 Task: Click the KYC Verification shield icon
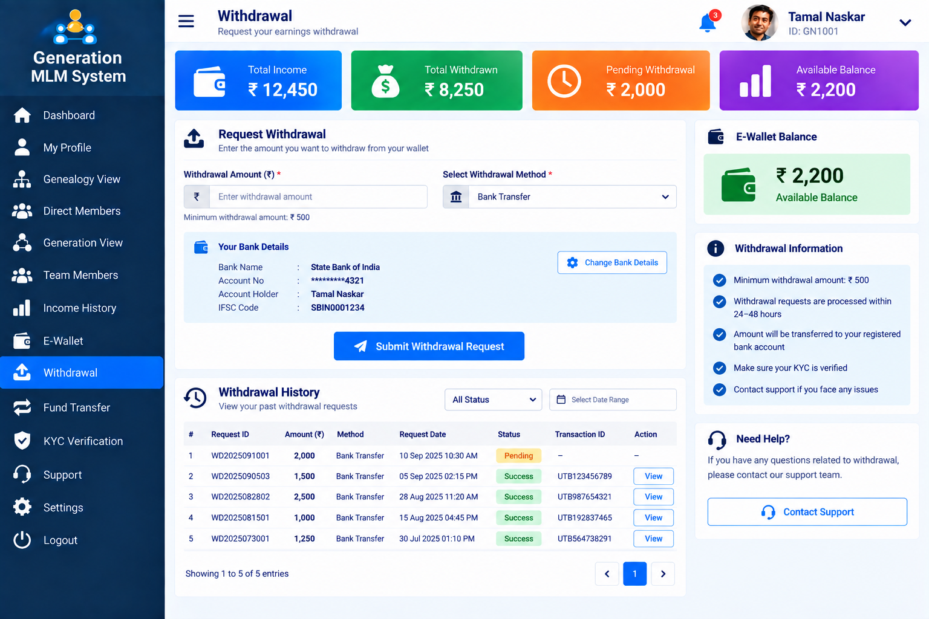tap(22, 441)
